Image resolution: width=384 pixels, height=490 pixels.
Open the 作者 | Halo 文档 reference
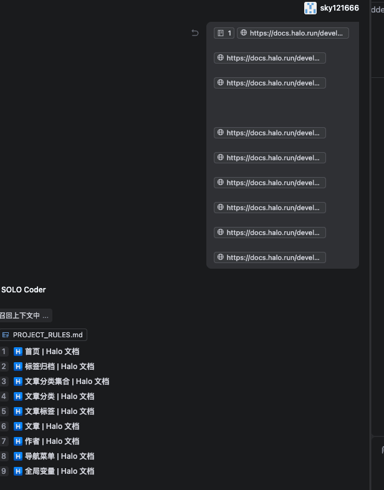point(52,441)
